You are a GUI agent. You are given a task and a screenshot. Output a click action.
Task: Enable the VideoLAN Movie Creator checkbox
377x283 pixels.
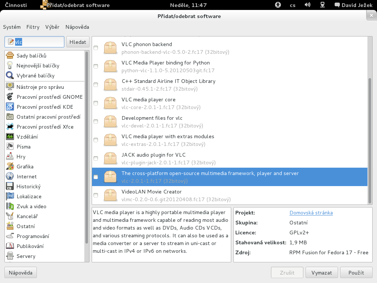(x=96, y=195)
